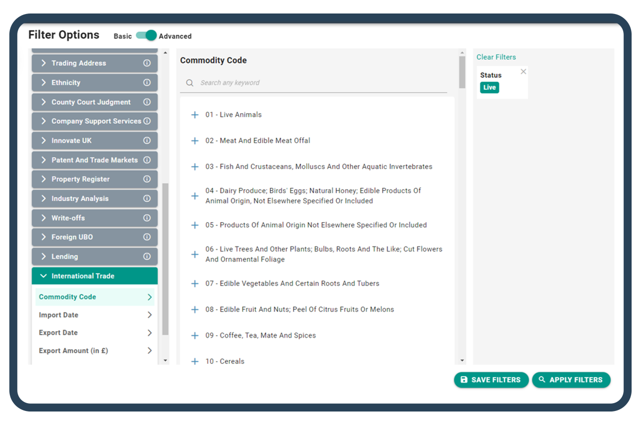
Task: Click info icon next to Foreign UBO
Action: click(x=147, y=237)
